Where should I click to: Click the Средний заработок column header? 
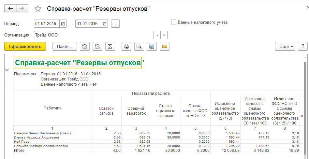point(136,111)
